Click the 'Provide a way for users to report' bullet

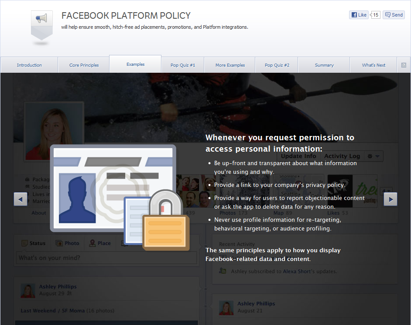[x=289, y=202]
